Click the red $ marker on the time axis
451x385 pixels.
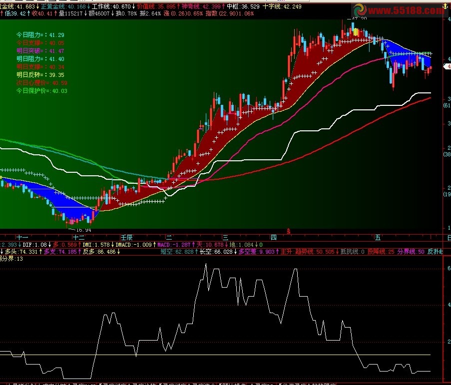pos(289,232)
